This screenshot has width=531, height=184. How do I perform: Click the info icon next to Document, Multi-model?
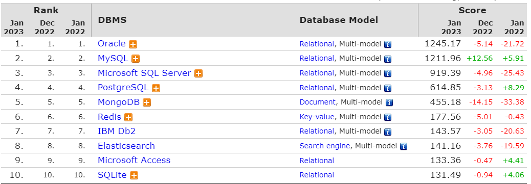(x=389, y=102)
